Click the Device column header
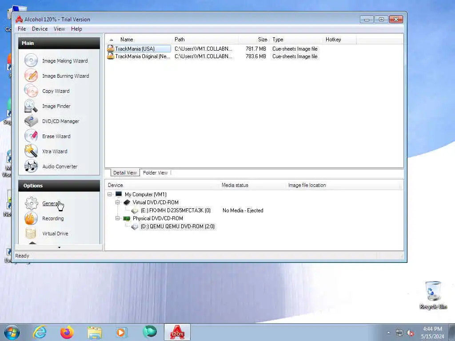 point(163,185)
